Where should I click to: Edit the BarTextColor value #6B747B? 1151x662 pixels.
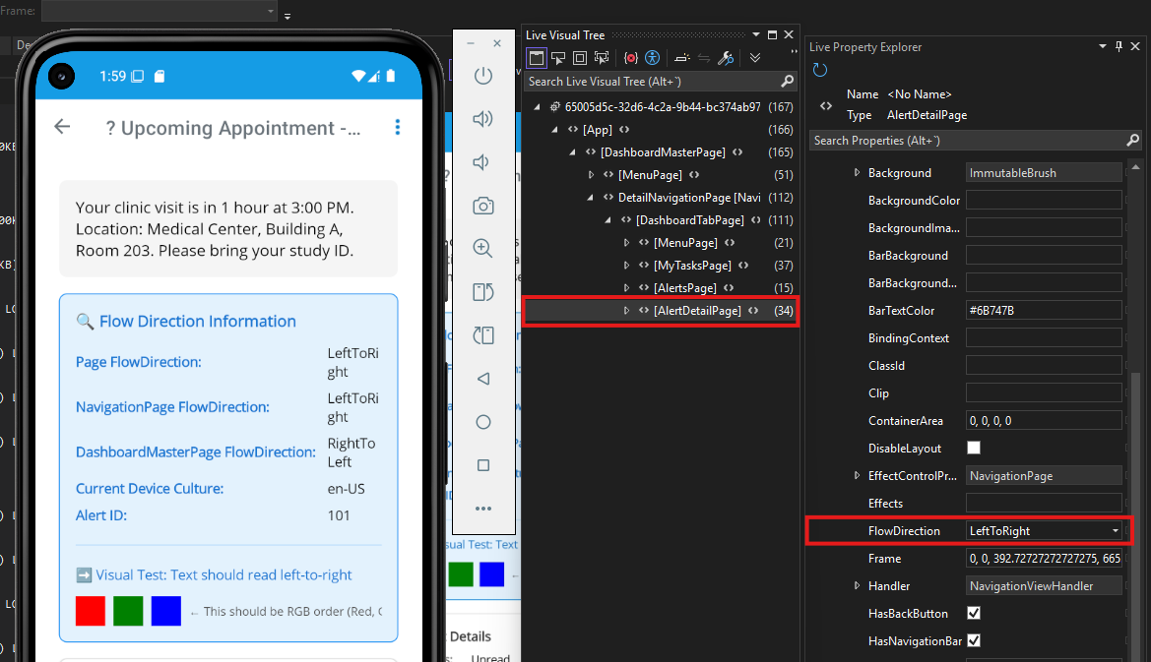point(1044,310)
